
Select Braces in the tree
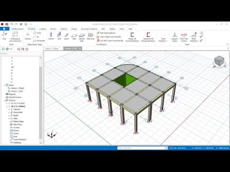pos(16,130)
